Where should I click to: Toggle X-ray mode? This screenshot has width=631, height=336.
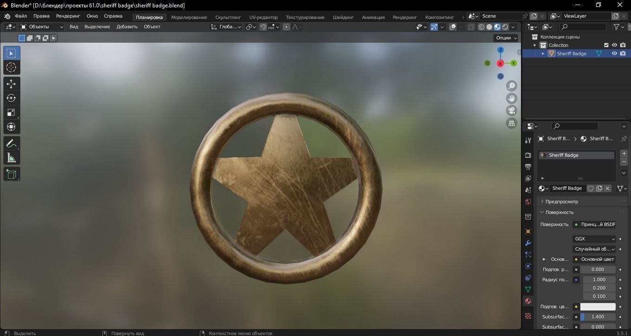coord(471,27)
